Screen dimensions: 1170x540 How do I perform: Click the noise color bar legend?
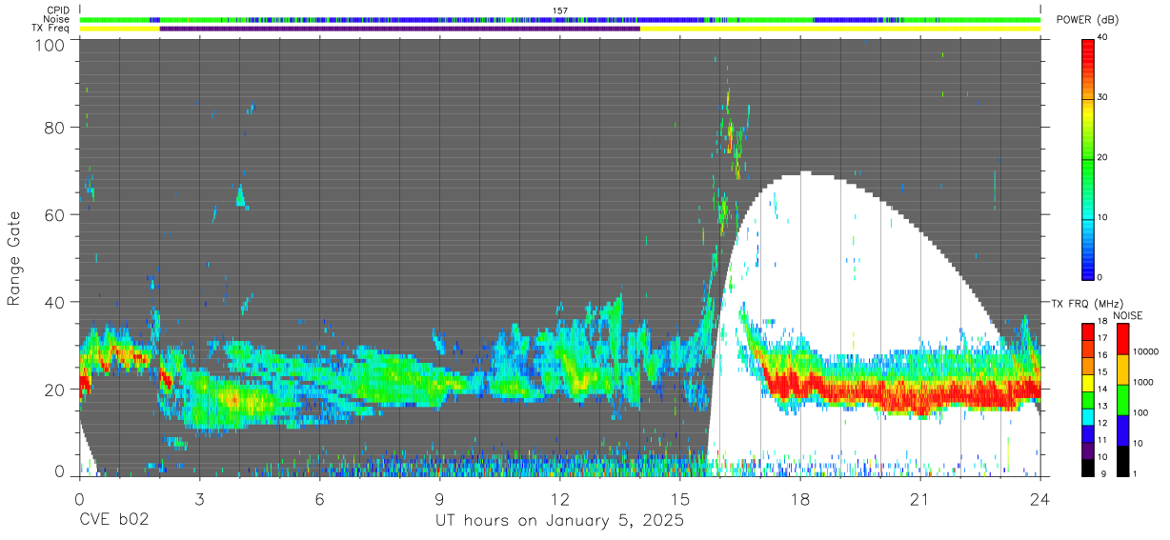(x=1123, y=399)
